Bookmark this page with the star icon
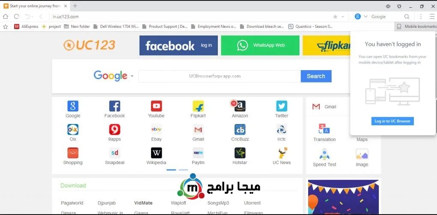The image size is (437, 215). 335,17
